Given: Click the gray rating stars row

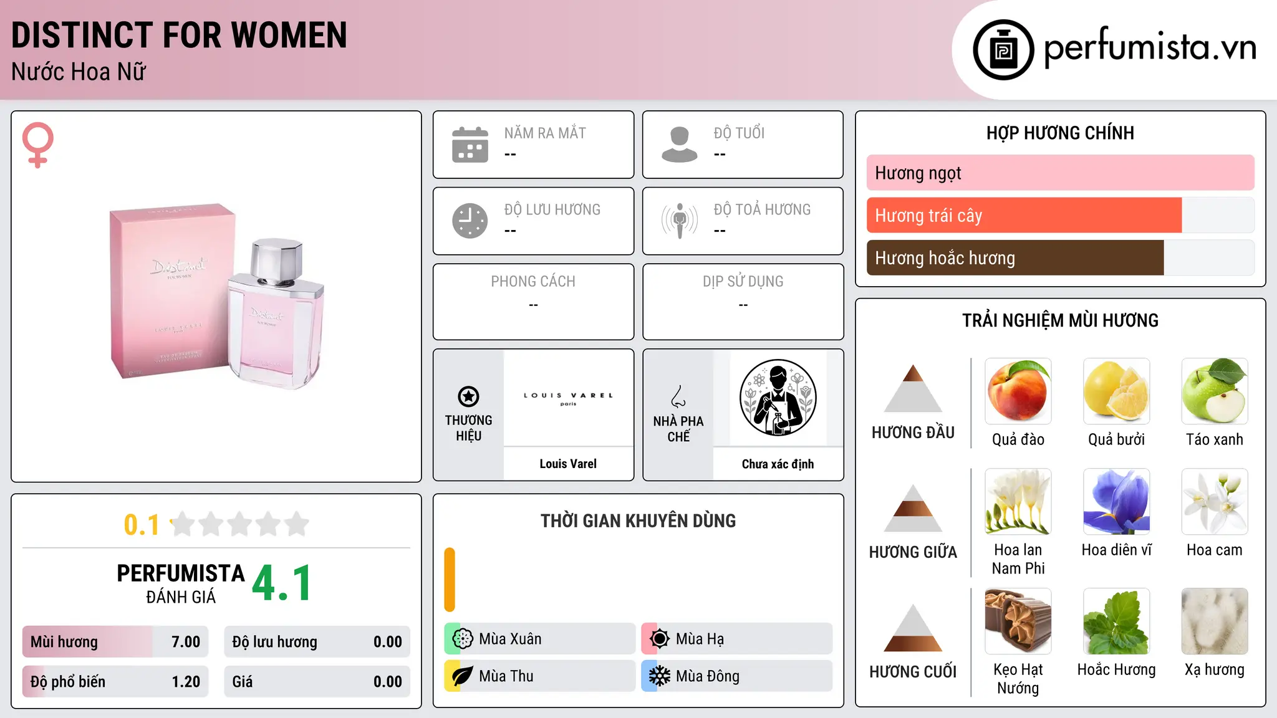Looking at the screenshot, I should pos(239,524).
